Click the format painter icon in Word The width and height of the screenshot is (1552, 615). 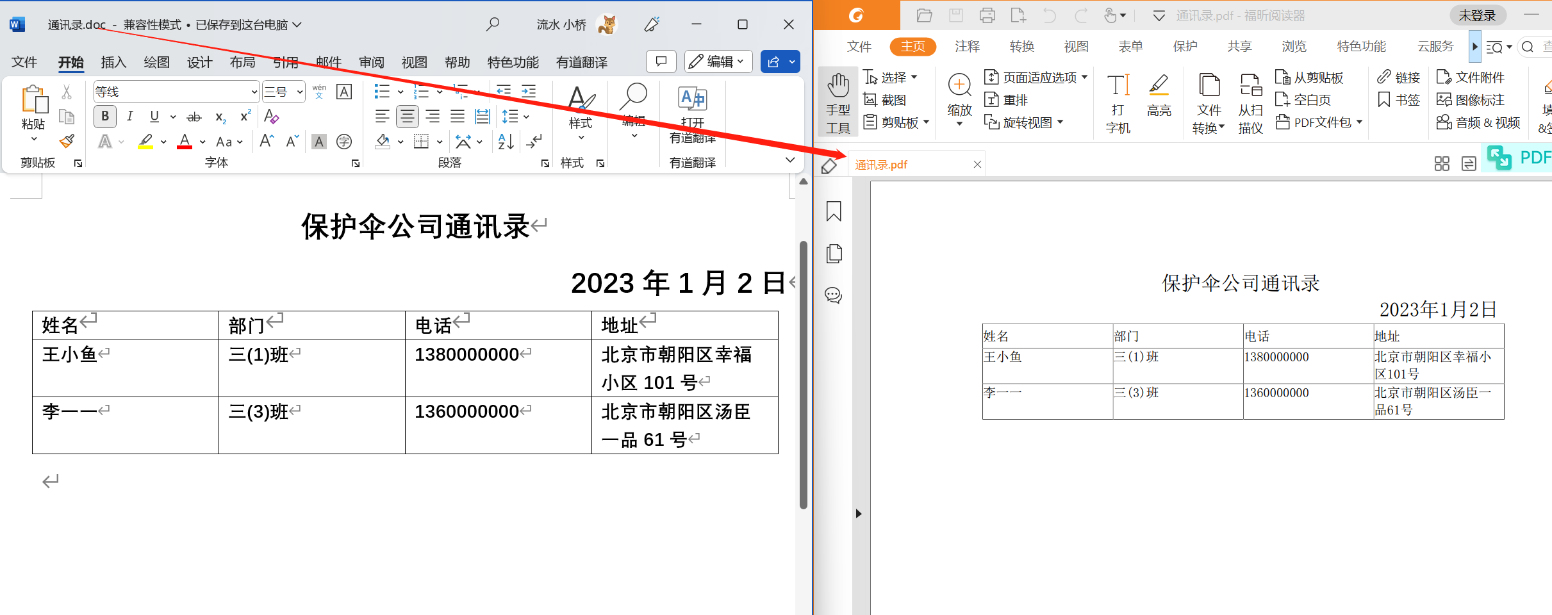(x=67, y=141)
